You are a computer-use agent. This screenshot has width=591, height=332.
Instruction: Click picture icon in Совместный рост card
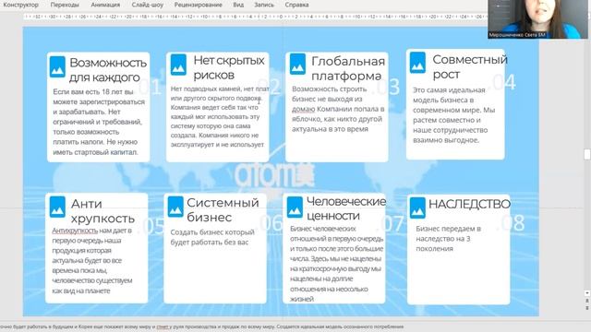[x=417, y=62]
